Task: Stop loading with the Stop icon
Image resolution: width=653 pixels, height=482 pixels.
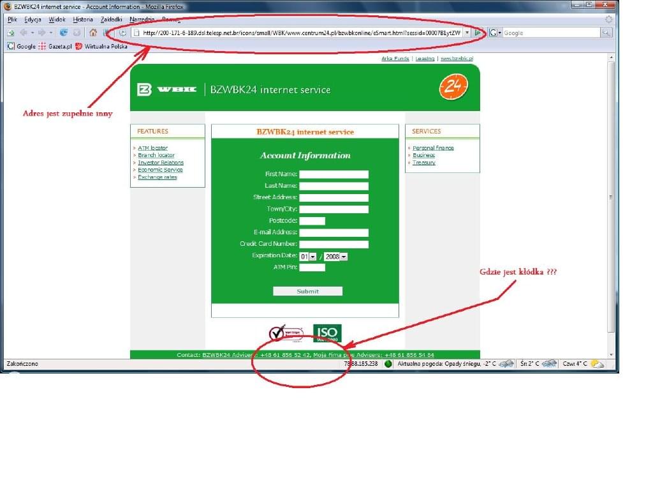Action: (77, 33)
